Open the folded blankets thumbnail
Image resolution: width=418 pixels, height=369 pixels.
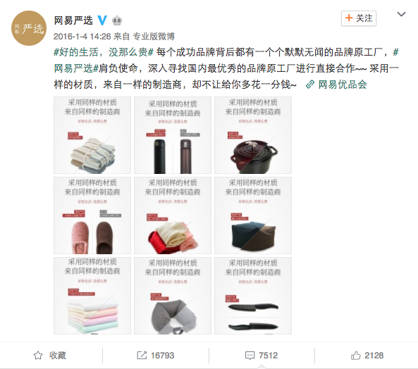pyautogui.click(x=92, y=135)
